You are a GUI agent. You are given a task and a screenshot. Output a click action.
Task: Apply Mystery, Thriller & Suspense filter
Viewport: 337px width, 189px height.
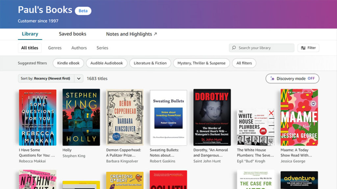click(x=201, y=63)
